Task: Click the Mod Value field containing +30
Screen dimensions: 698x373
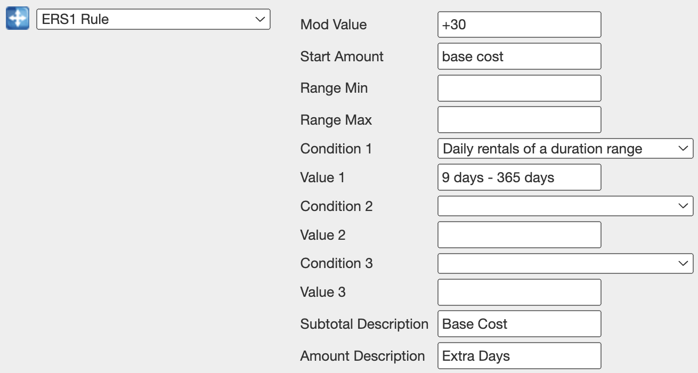Action: pyautogui.click(x=519, y=25)
